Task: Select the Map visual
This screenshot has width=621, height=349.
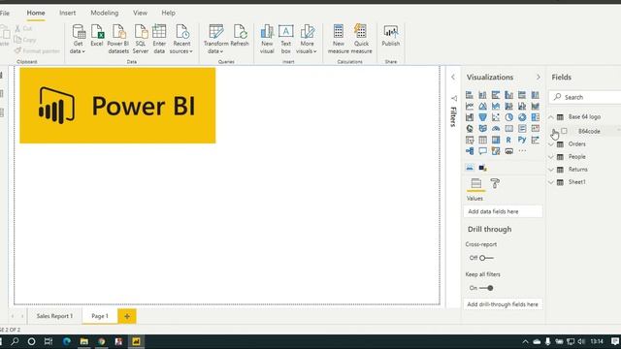Action: point(470,129)
